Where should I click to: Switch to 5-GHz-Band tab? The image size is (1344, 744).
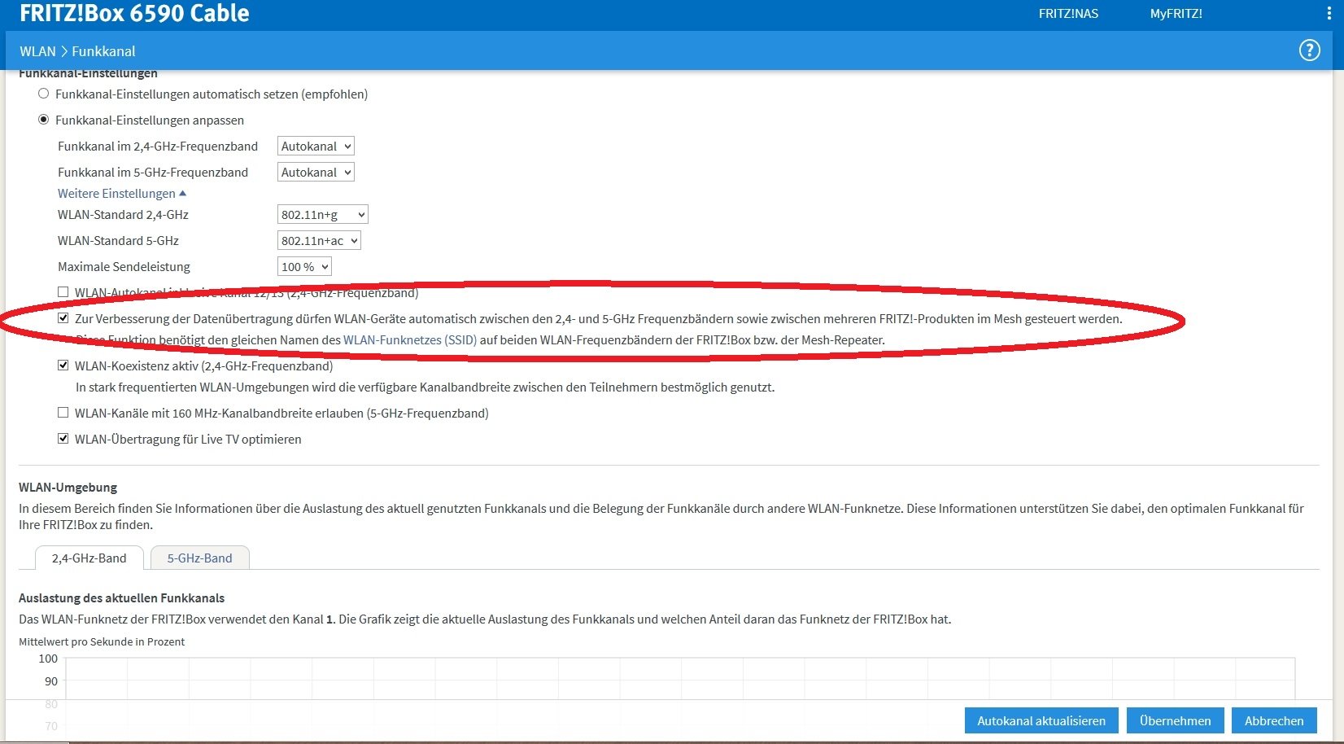(x=200, y=558)
